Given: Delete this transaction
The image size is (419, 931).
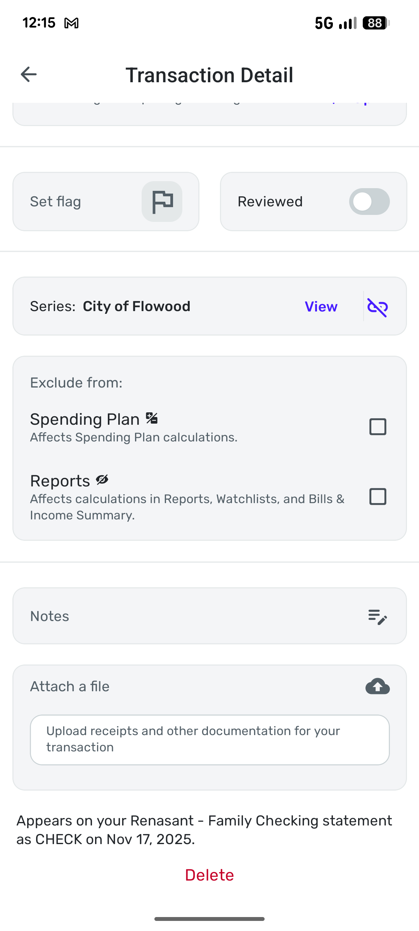Looking at the screenshot, I should click(x=209, y=875).
